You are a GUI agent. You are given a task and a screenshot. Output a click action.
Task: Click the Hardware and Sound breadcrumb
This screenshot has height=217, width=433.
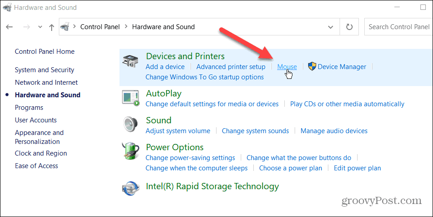(x=163, y=27)
